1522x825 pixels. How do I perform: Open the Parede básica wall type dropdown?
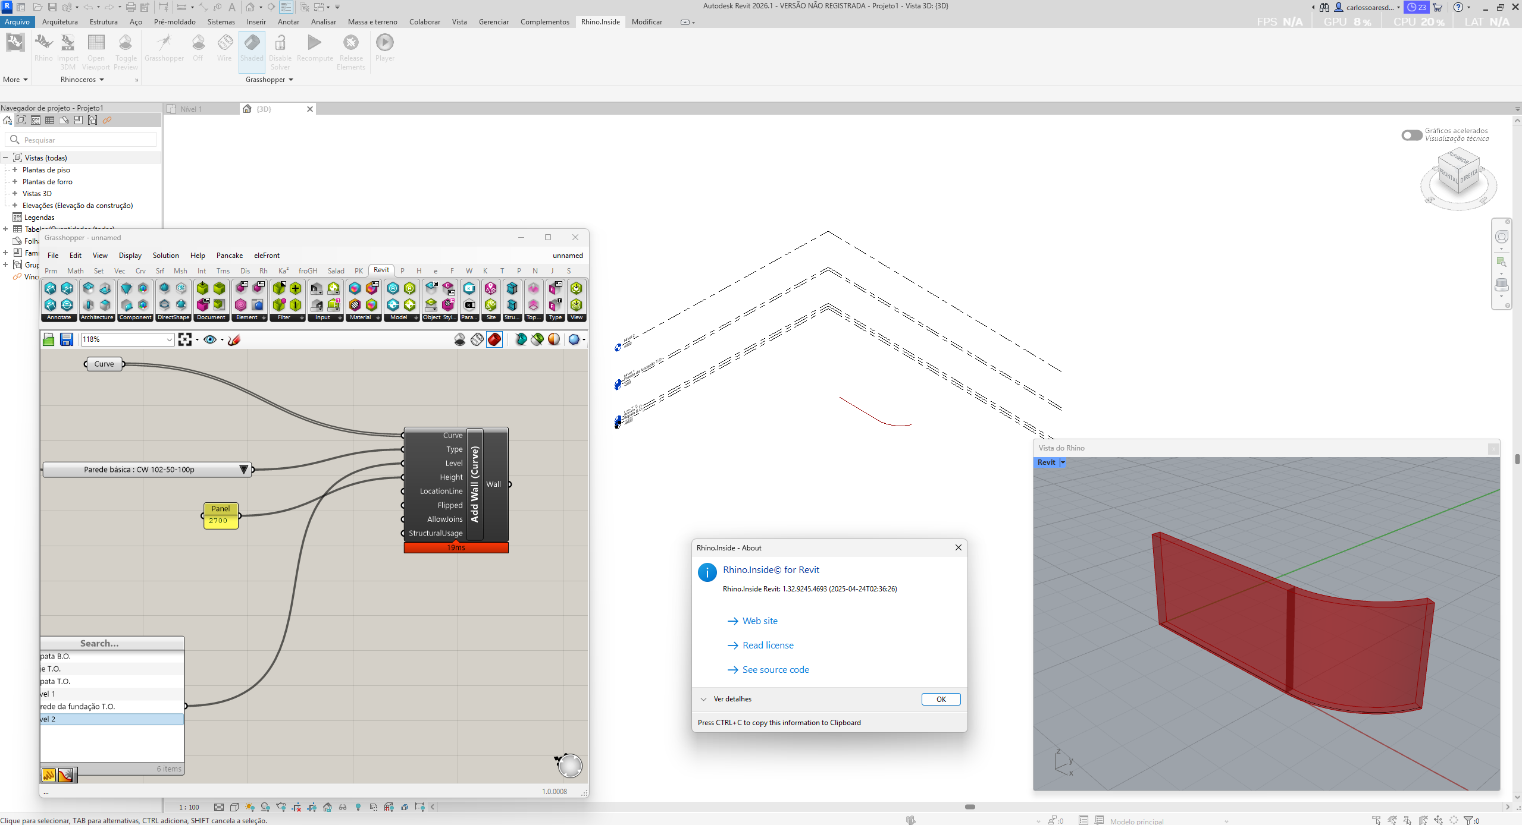[243, 470]
